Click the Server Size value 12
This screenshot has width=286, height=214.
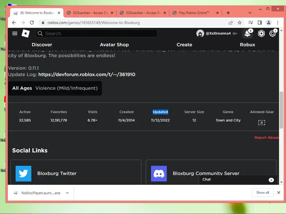pos(194,120)
